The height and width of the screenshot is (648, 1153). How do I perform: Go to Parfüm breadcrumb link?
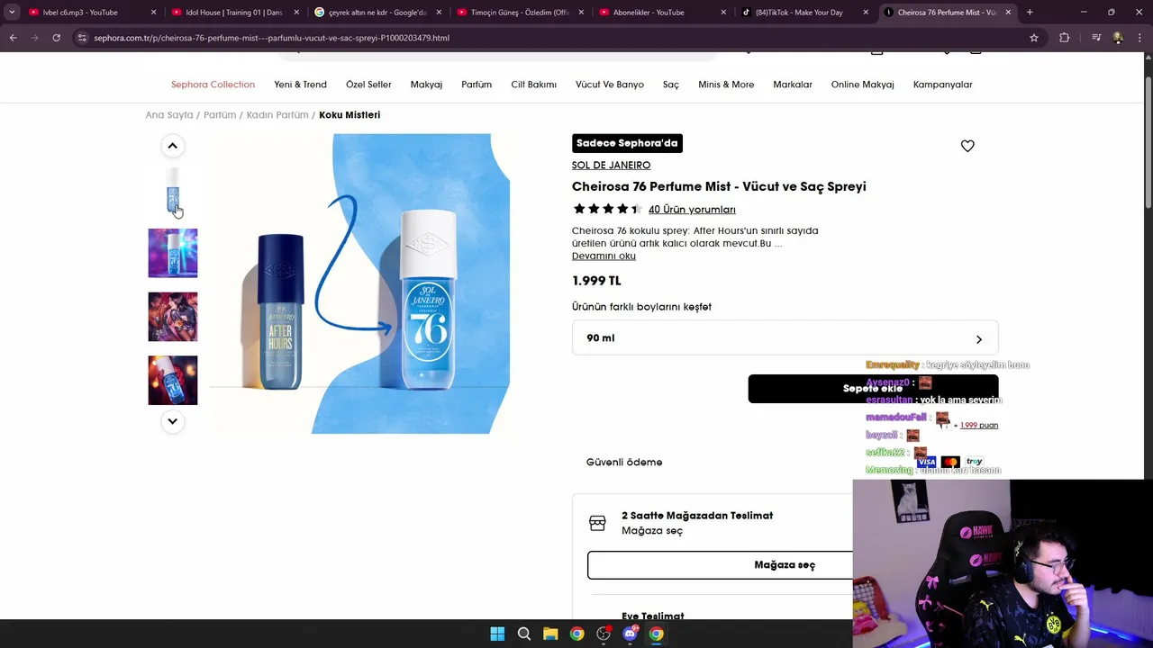coord(220,115)
